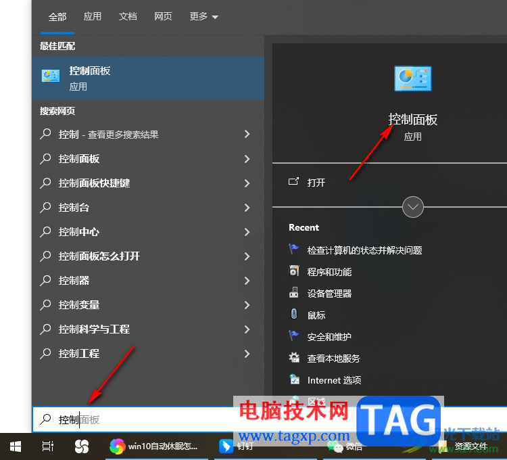Click the magnifier icon beside 控制台
507x460 pixels.
coord(45,208)
